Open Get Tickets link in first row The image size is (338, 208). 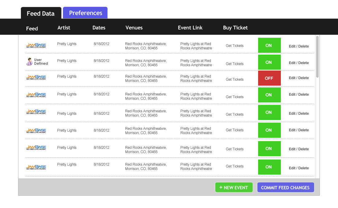[234, 46]
